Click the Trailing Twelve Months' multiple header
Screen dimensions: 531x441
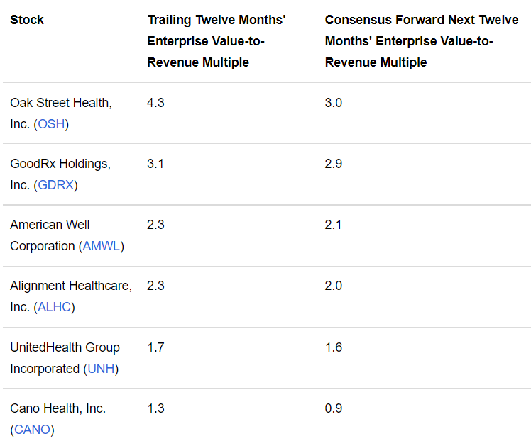click(216, 41)
